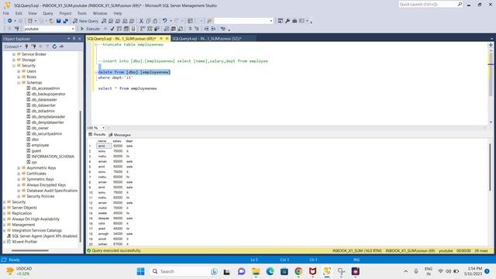Image resolution: width=496 pixels, height=279 pixels.
Task: Undo the last edit with the Undo icon
Action: 164,21
